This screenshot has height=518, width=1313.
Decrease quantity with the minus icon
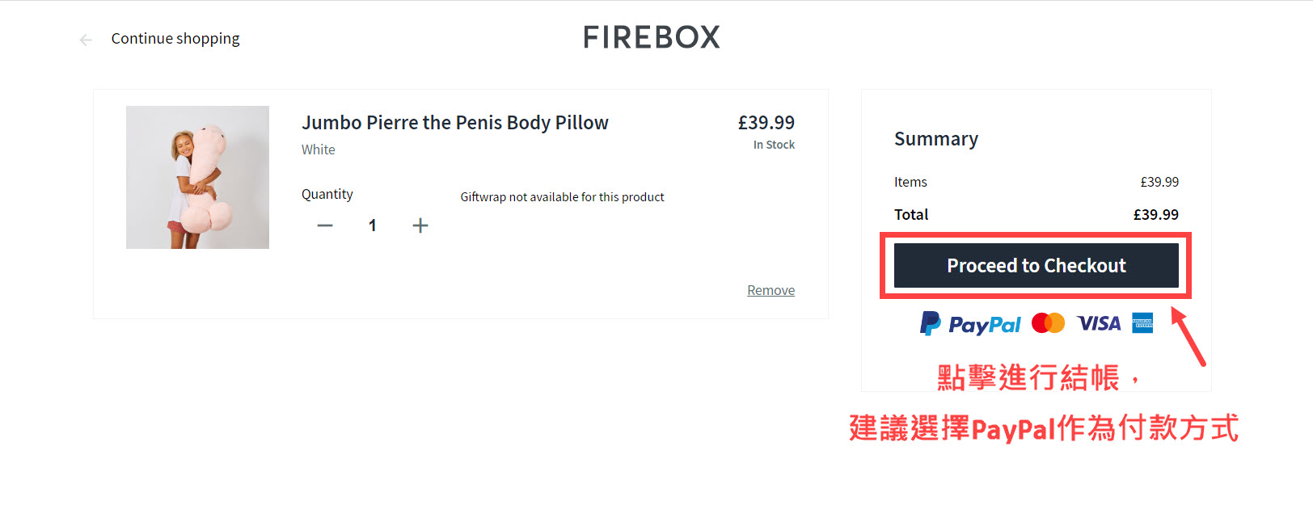[325, 225]
